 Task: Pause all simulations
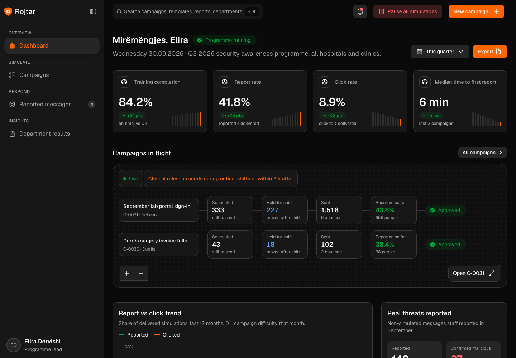(408, 11)
